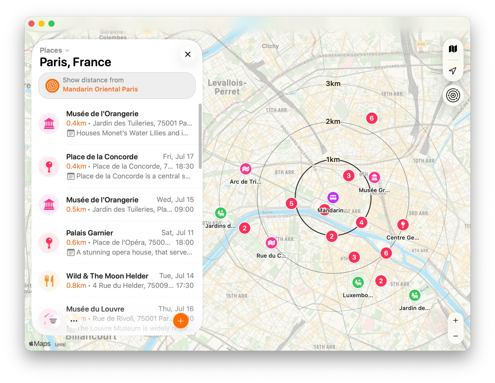Click cluster marker 6 beside the Seine

386,253
